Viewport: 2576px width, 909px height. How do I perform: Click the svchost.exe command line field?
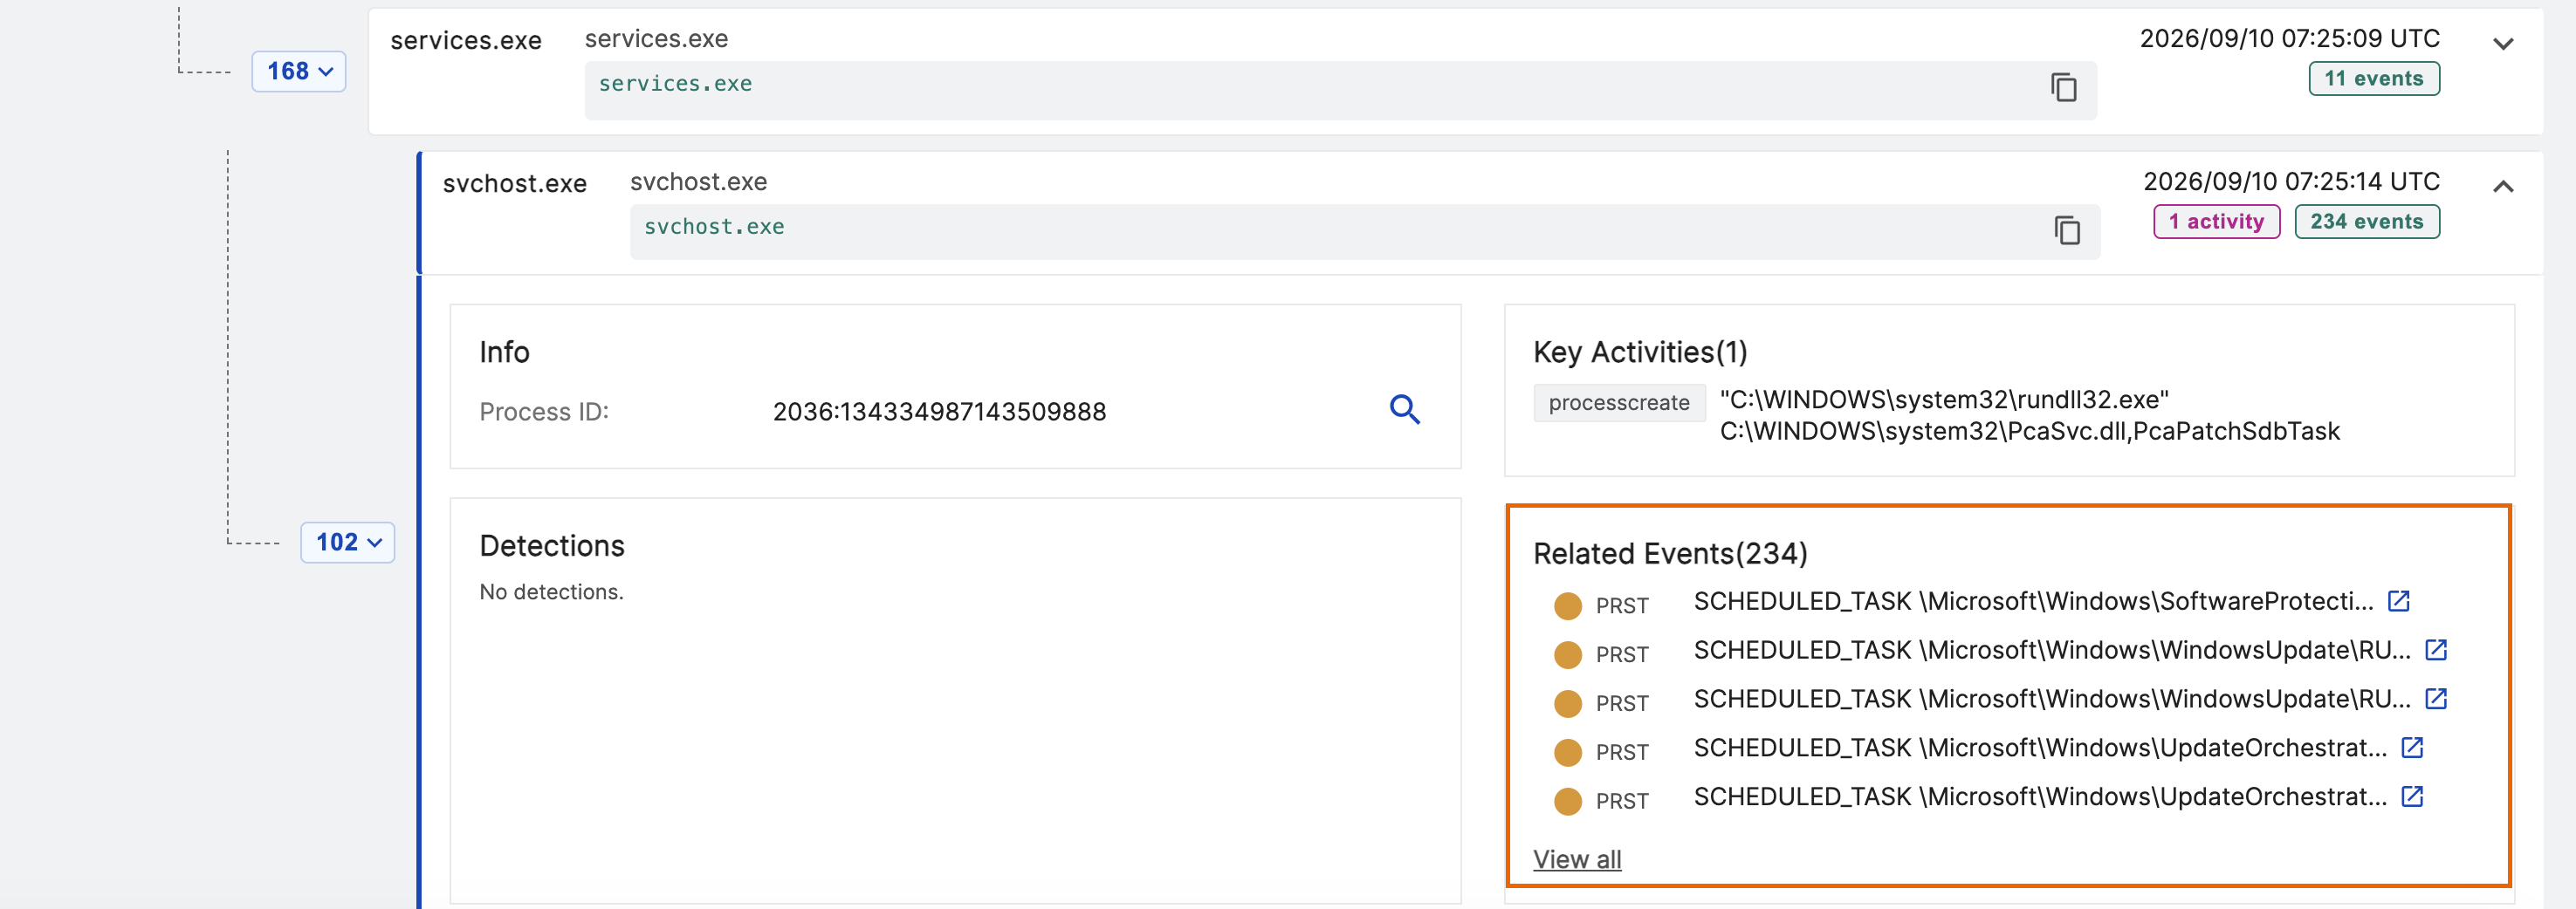[x=1364, y=232]
